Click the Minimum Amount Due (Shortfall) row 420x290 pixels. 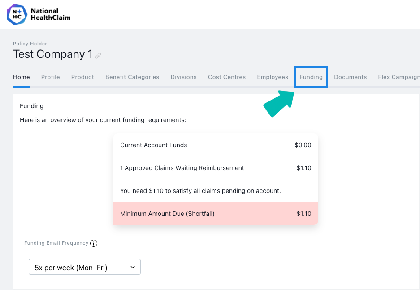[x=216, y=214]
